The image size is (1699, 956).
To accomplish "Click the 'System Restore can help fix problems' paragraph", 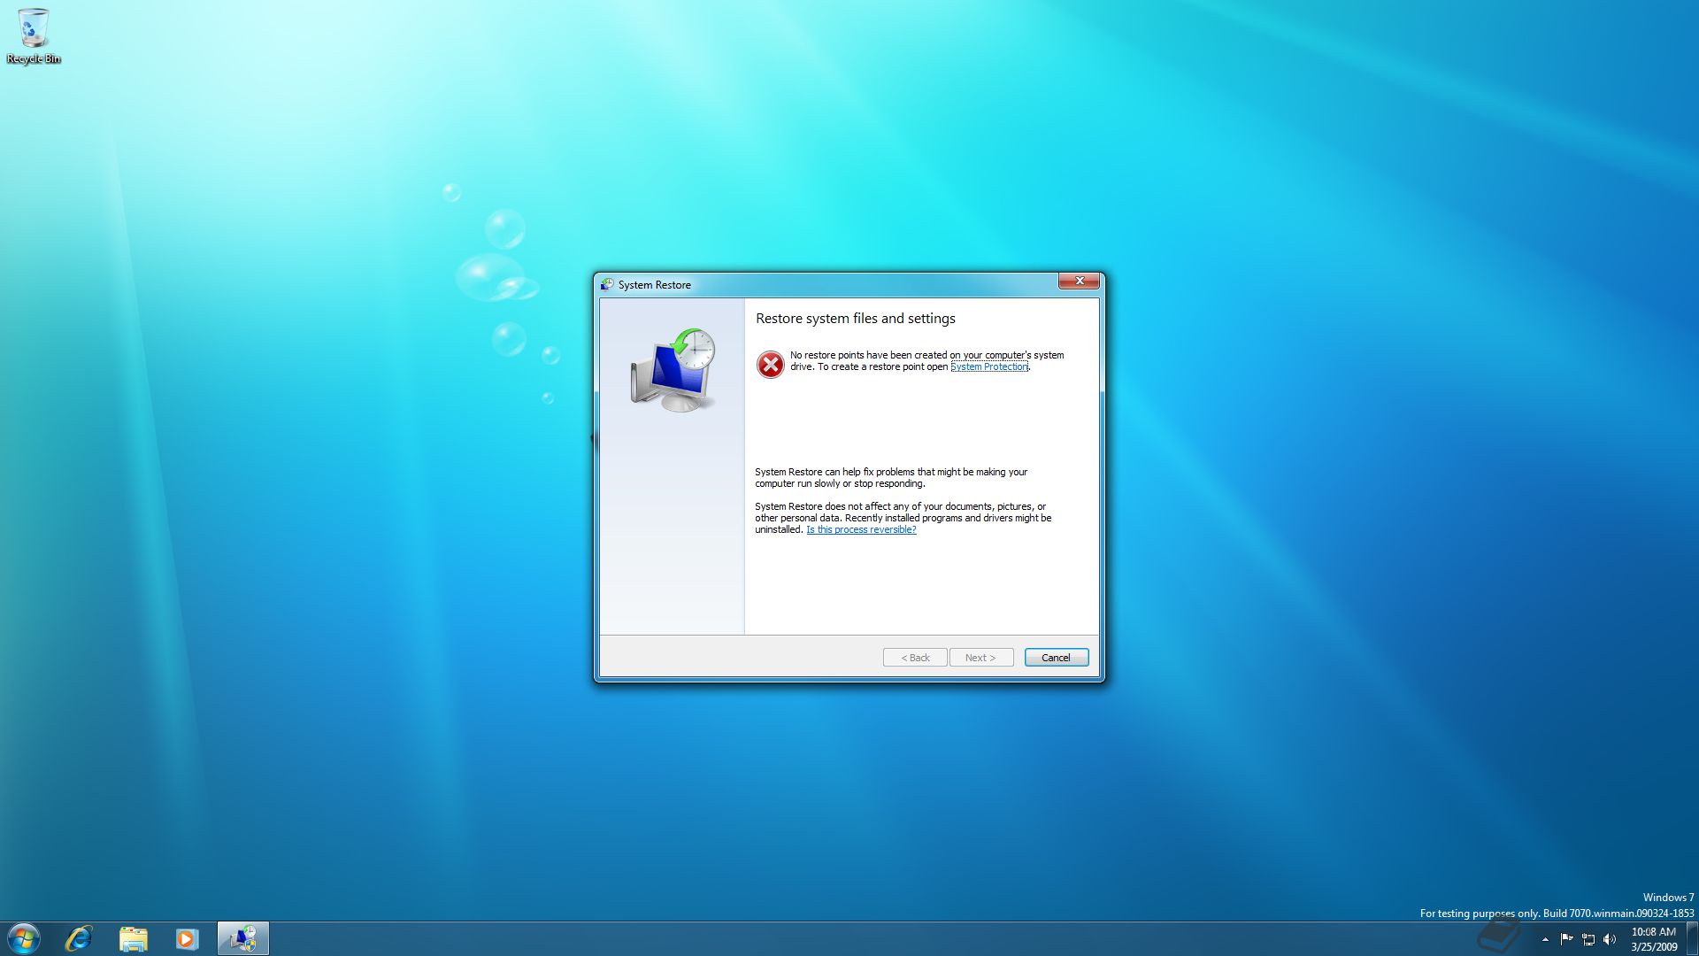I will [x=891, y=478].
